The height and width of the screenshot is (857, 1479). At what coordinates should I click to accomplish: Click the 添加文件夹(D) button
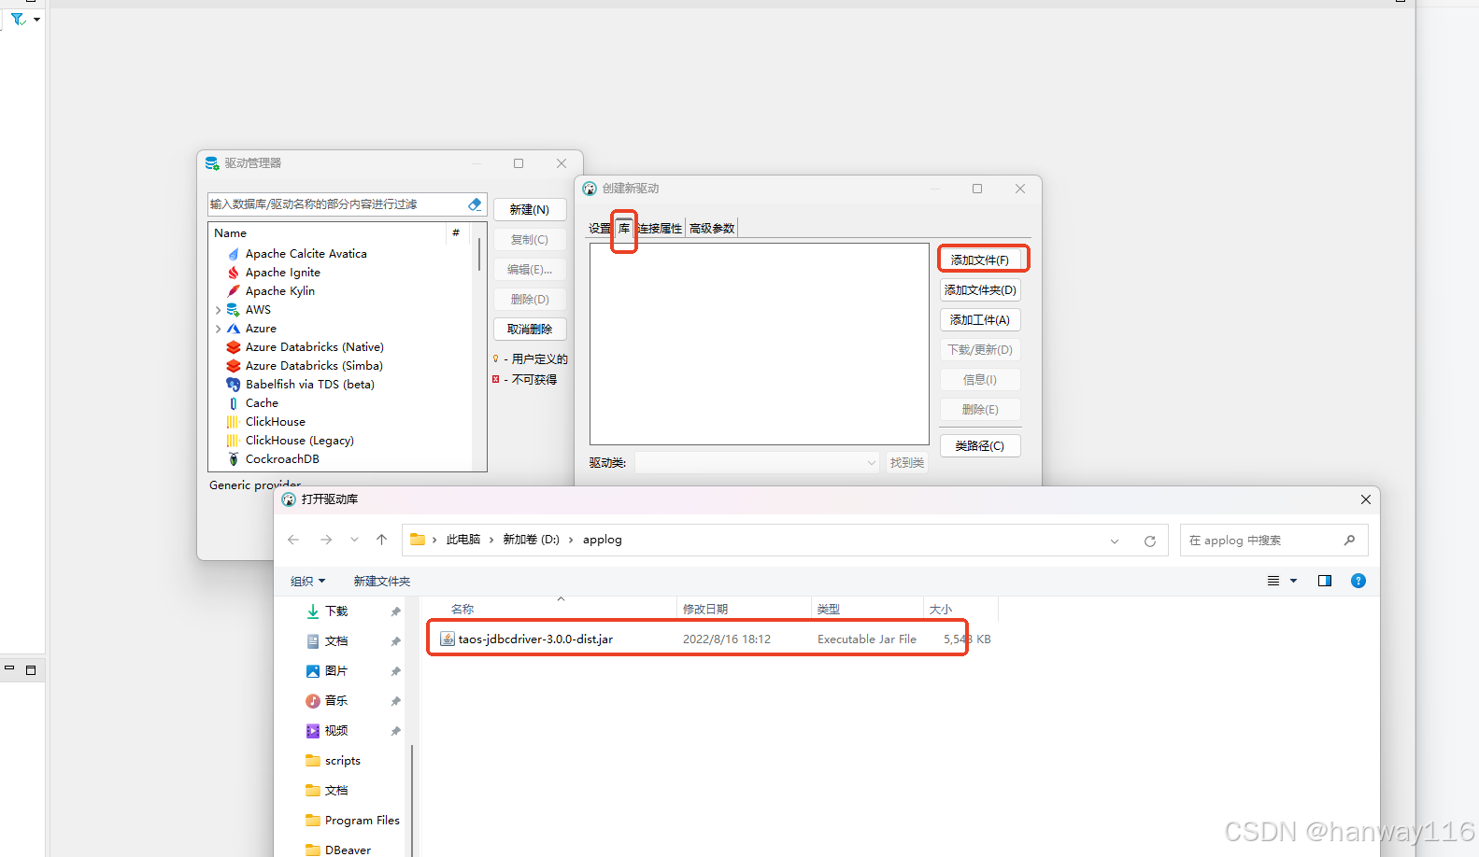point(980,290)
